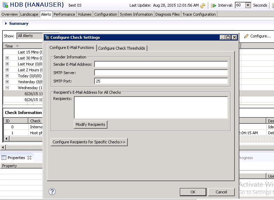The width and height of the screenshot is (274, 200).
Task: Open the Diagnosis Files tab
Action: [x=168, y=14]
